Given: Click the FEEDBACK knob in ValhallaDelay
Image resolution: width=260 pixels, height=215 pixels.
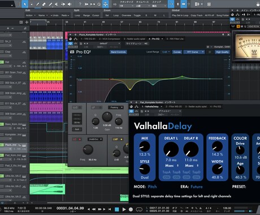Looking at the screenshot, I should pyautogui.click(x=217, y=147).
